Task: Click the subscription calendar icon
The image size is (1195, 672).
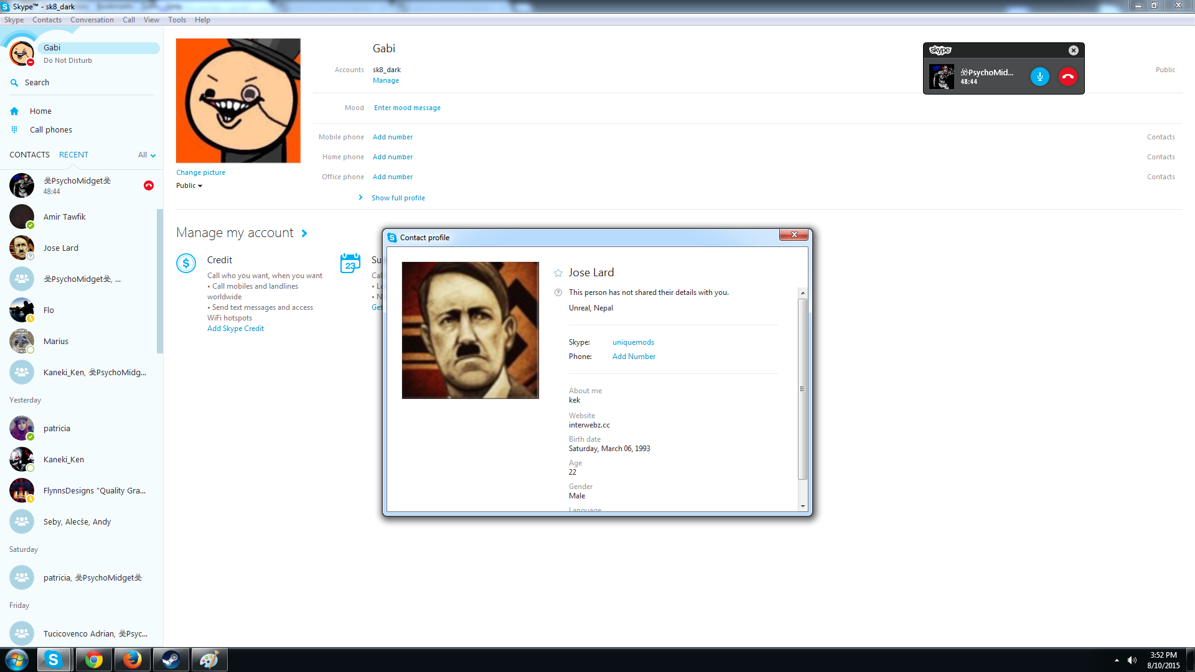Action: pyautogui.click(x=350, y=263)
